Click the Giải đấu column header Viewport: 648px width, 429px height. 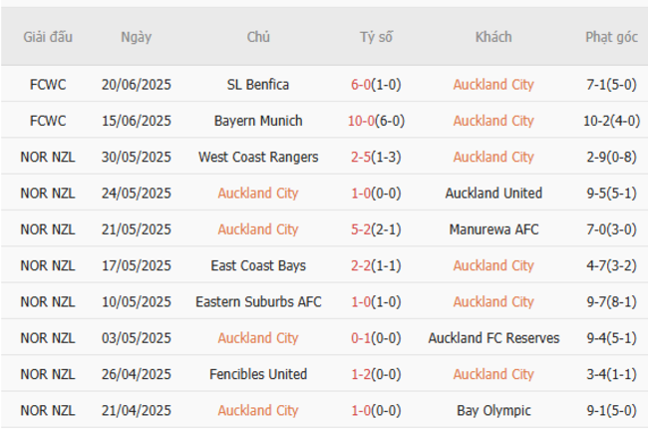[49, 37]
